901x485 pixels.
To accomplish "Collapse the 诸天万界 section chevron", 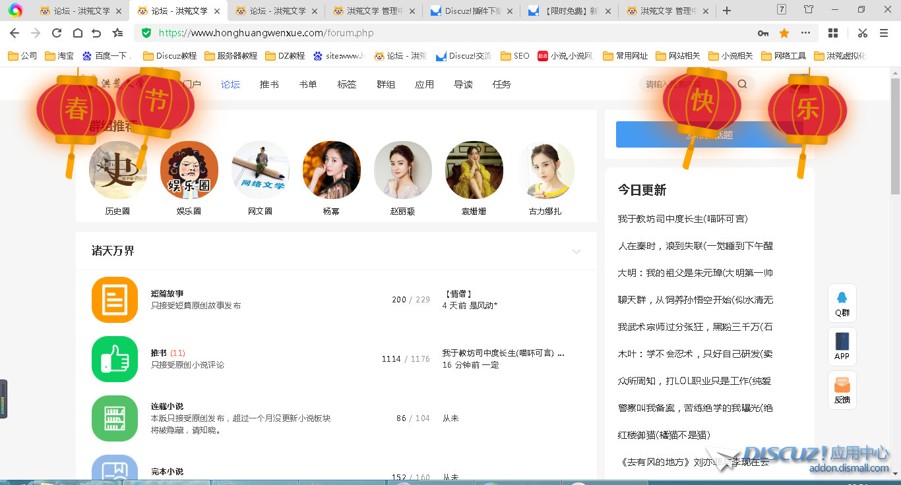I will [x=576, y=252].
